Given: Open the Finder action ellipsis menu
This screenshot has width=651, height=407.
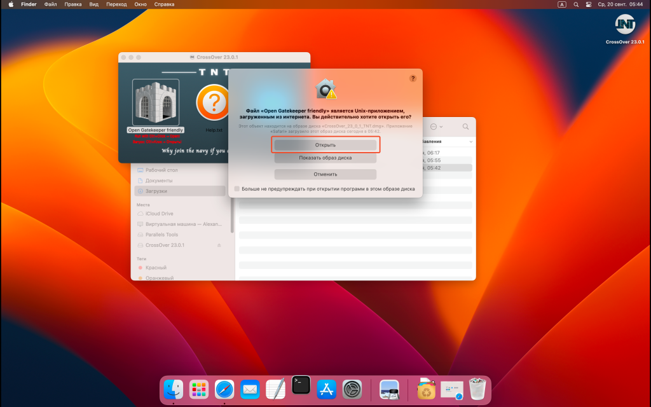Looking at the screenshot, I should click(x=436, y=127).
